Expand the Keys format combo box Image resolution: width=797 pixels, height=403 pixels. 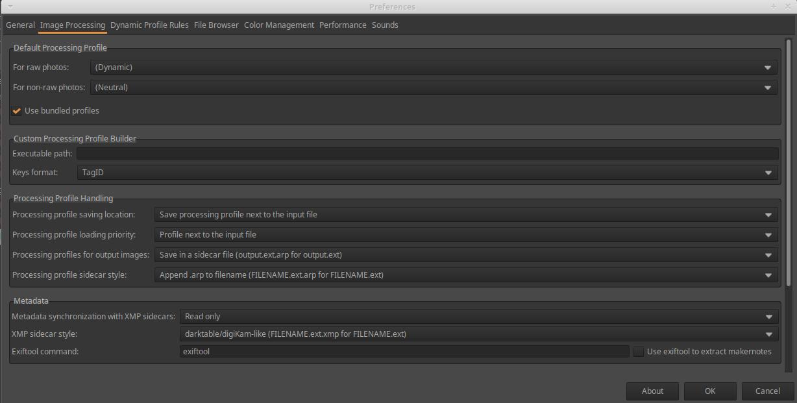tap(426, 173)
